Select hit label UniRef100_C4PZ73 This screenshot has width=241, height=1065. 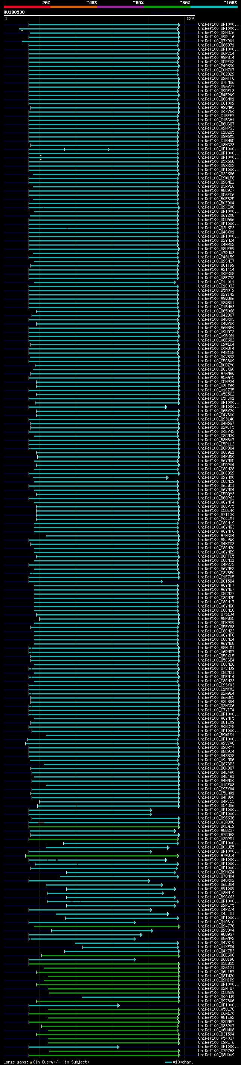tap(216, 564)
